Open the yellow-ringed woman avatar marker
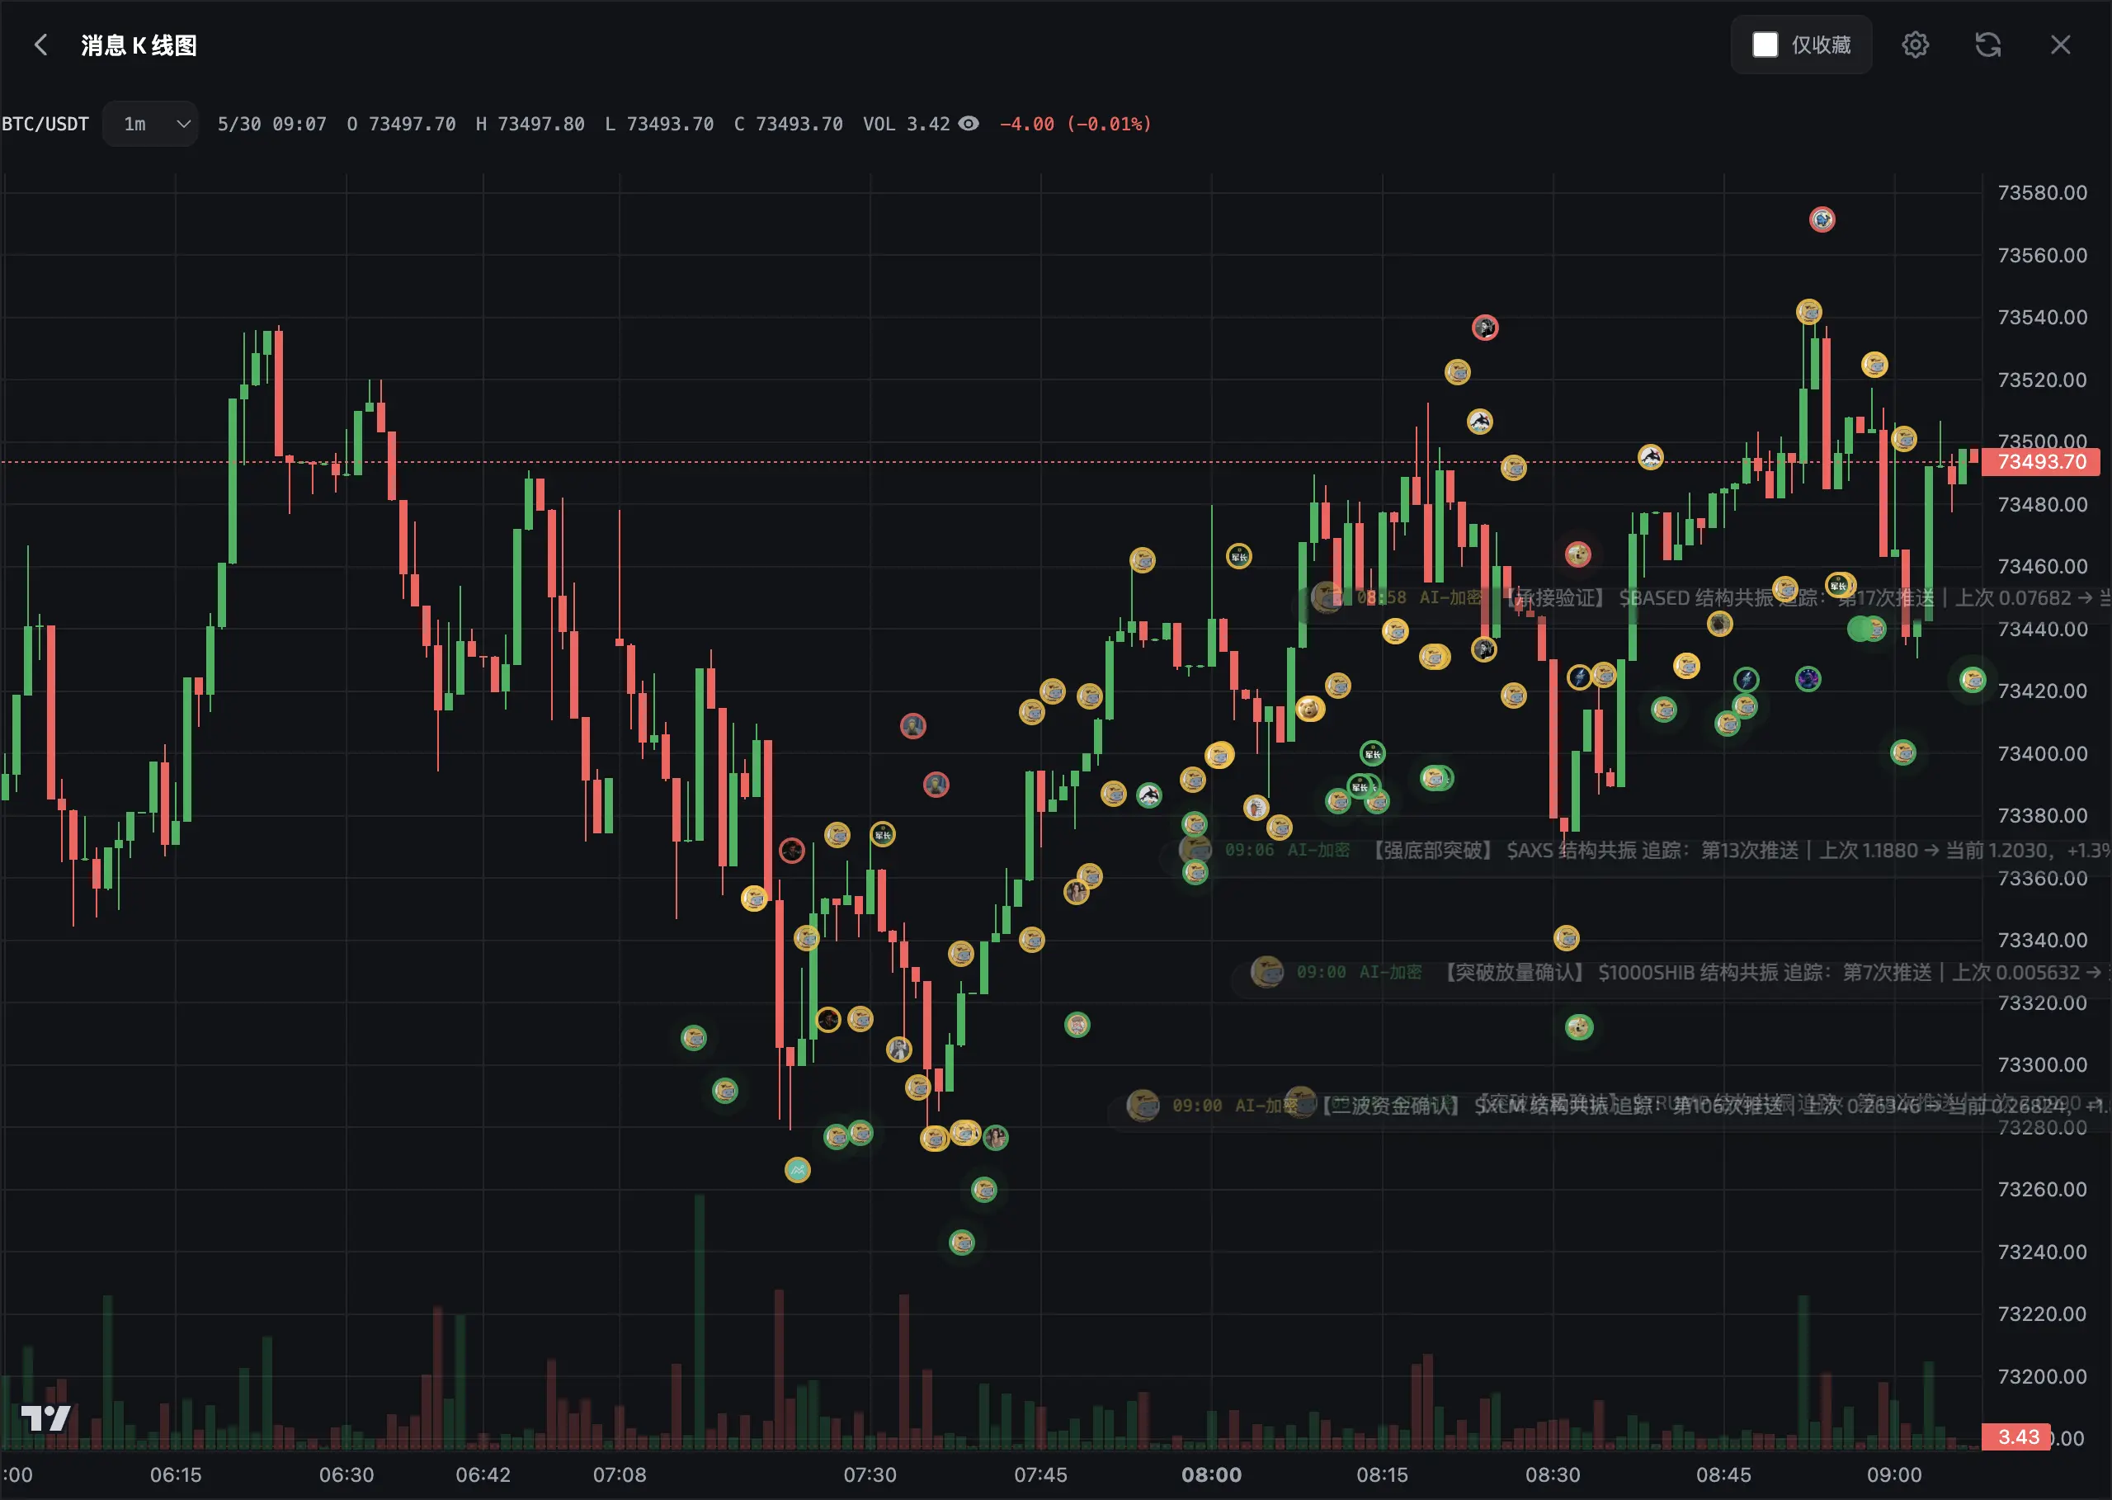2112x1500 pixels. click(1076, 891)
